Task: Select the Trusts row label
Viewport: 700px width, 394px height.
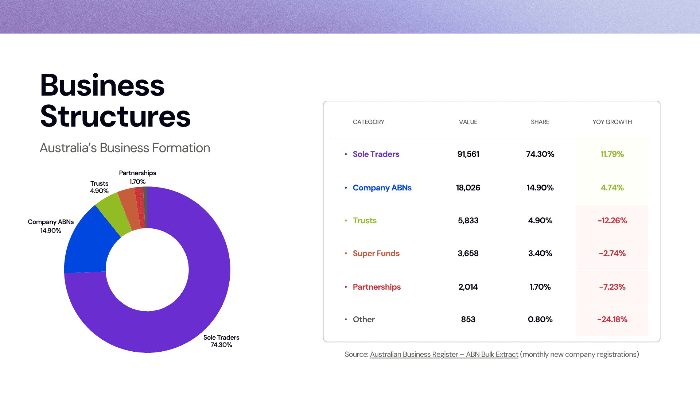Action: pyautogui.click(x=364, y=221)
